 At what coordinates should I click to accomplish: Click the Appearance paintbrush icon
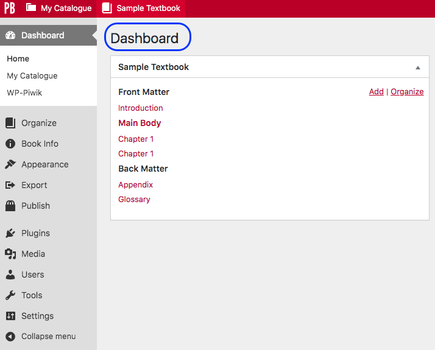point(10,164)
